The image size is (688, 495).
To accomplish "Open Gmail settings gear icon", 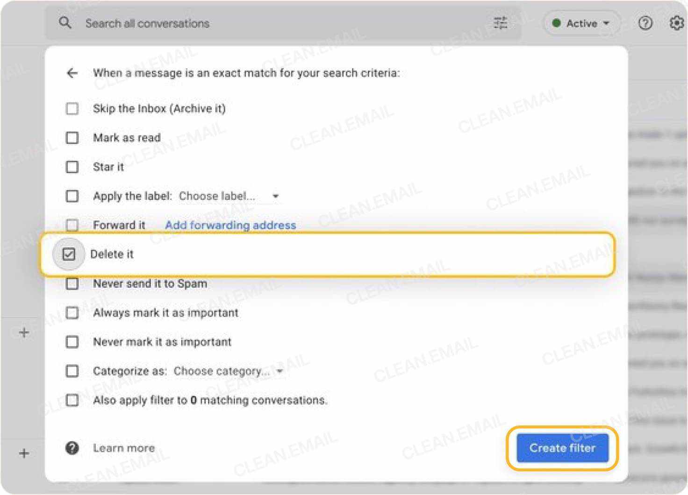I will [676, 23].
